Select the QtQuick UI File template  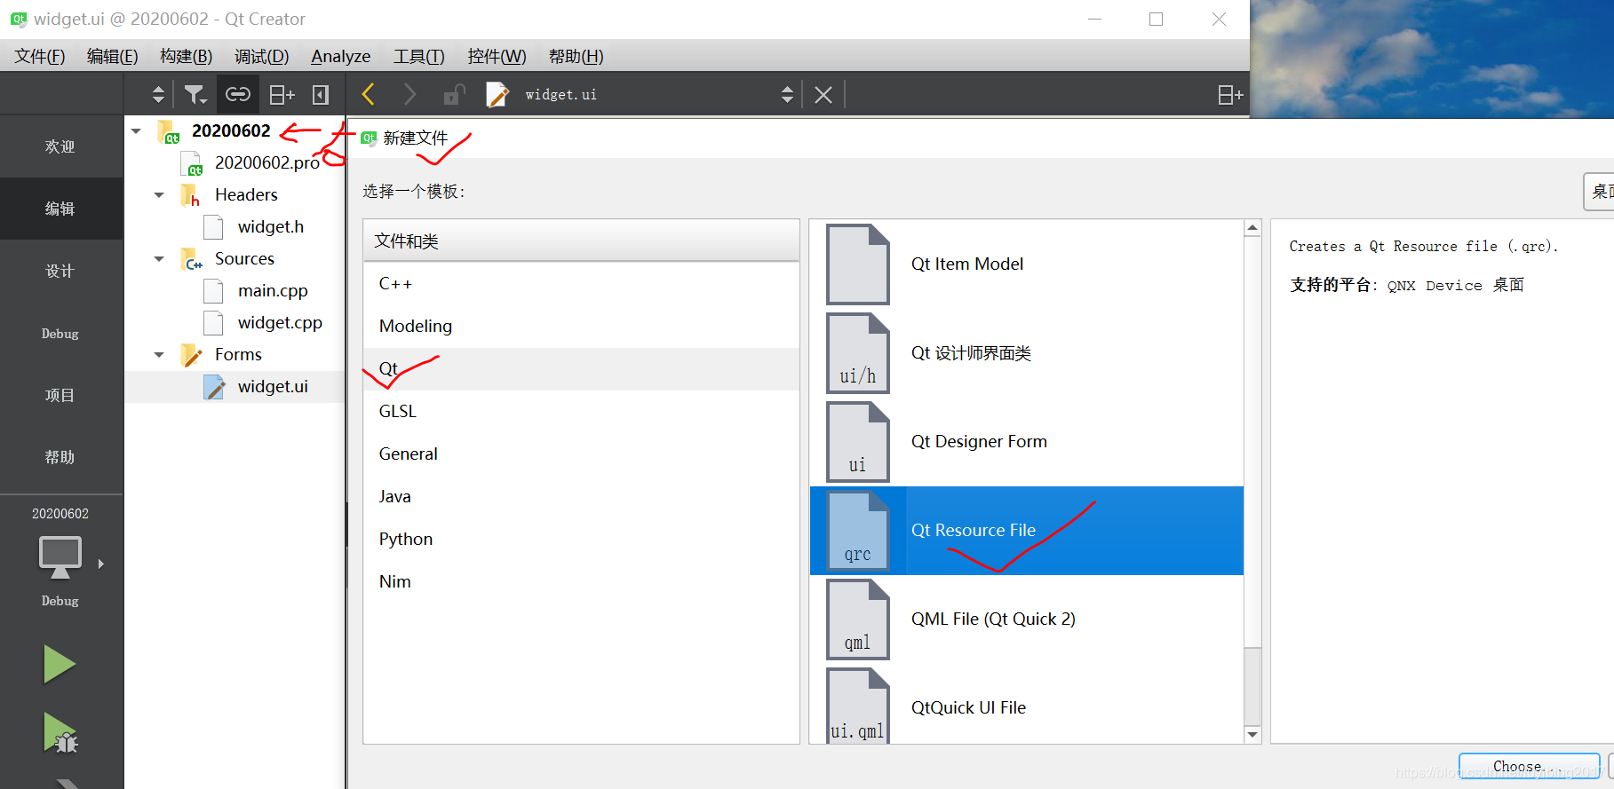(1027, 705)
